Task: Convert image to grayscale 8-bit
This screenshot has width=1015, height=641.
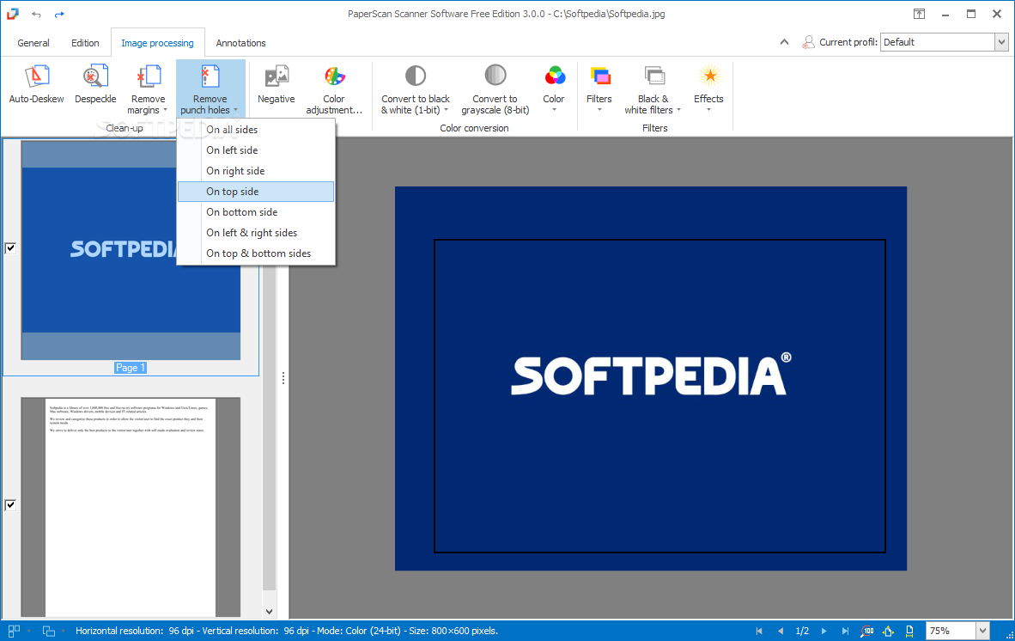Action: (495, 89)
